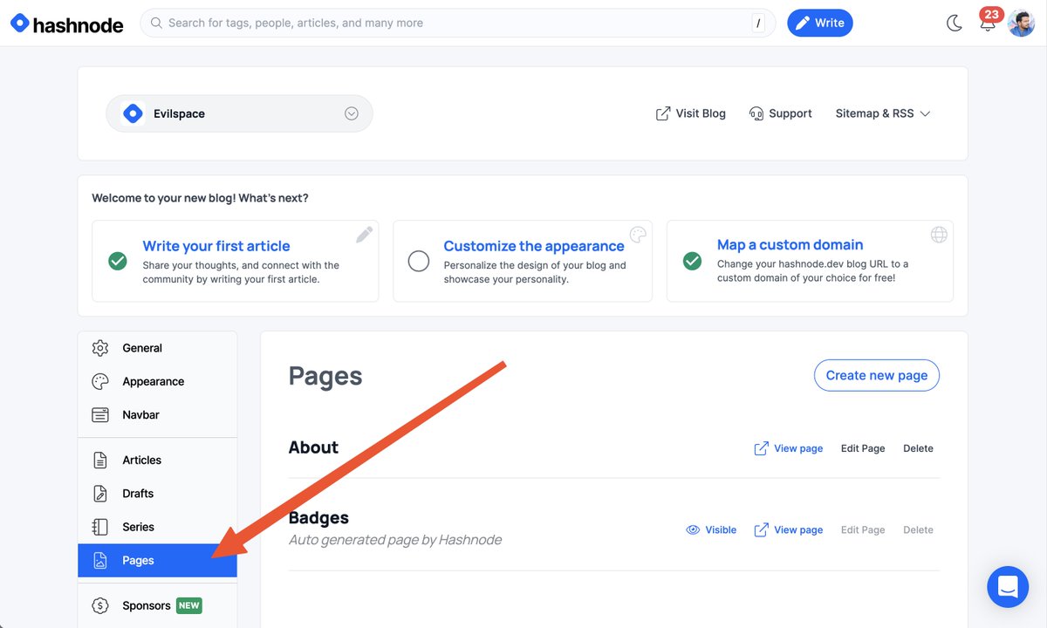Screen dimensions: 1047x628
Task: Open Appearance in the sidebar
Action: tap(157, 381)
